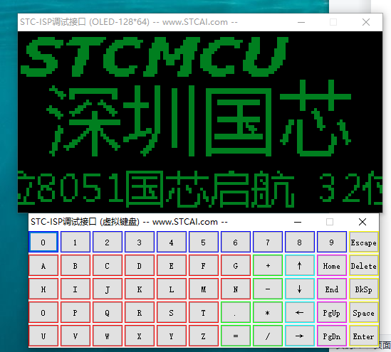Click the Delete key

[x=364, y=266]
